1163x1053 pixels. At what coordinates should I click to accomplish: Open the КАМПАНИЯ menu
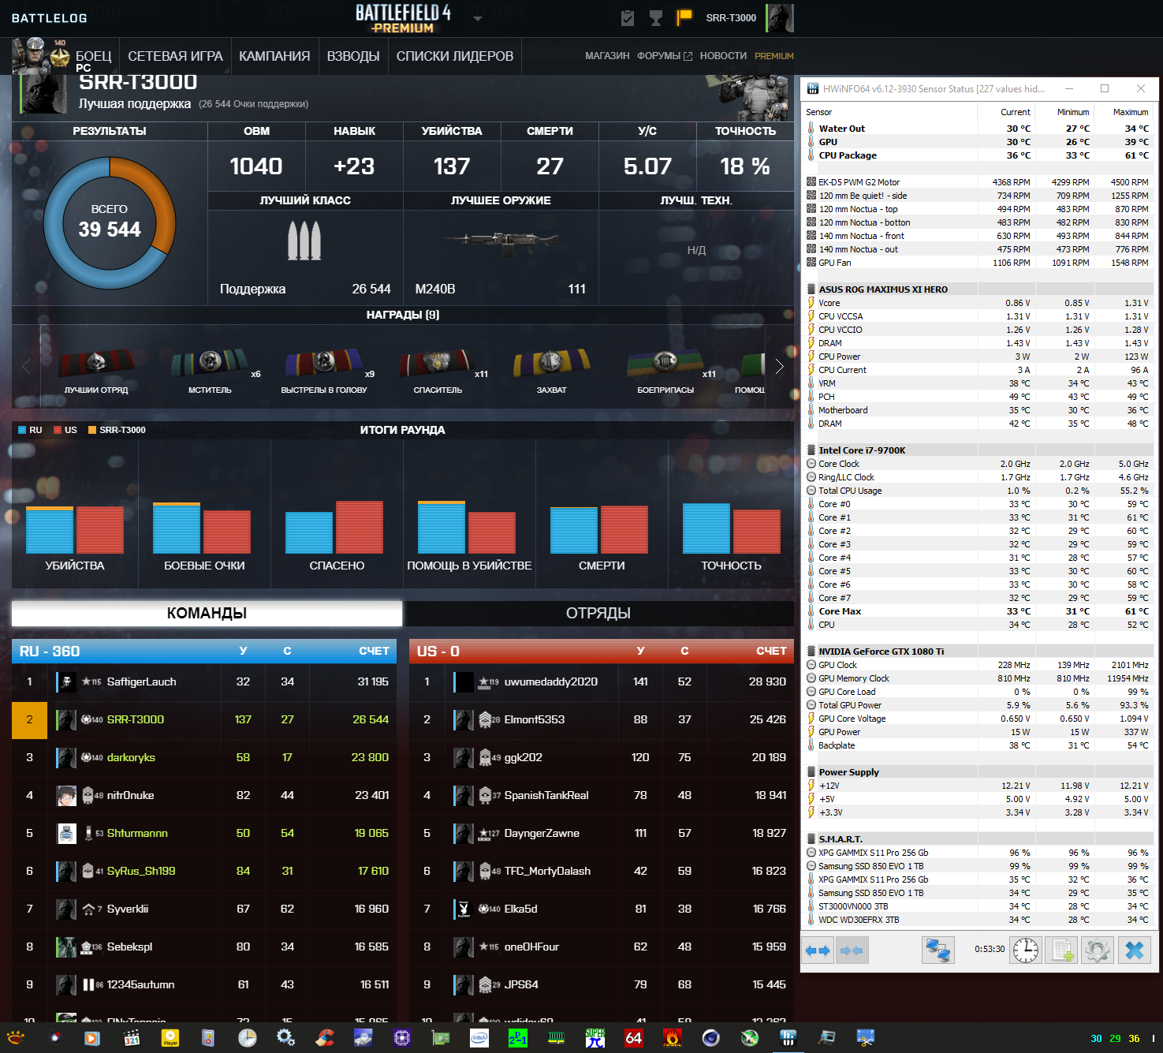pos(274,57)
